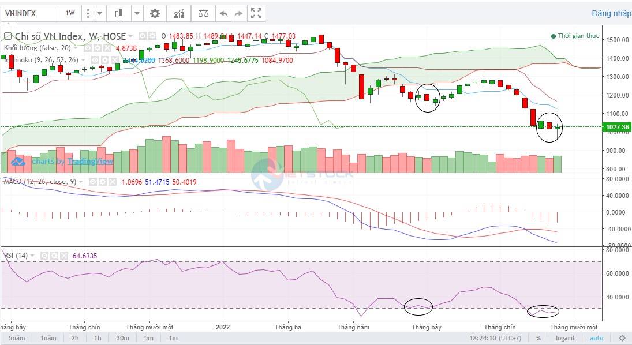This screenshot has width=632, height=345.
Task: Enter fullscreen chart mode
Action: click(256, 13)
